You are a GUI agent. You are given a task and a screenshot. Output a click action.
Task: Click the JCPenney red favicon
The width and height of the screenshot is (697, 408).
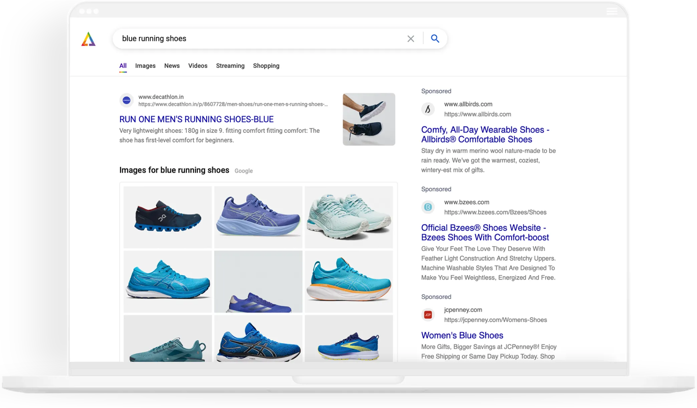tap(428, 315)
